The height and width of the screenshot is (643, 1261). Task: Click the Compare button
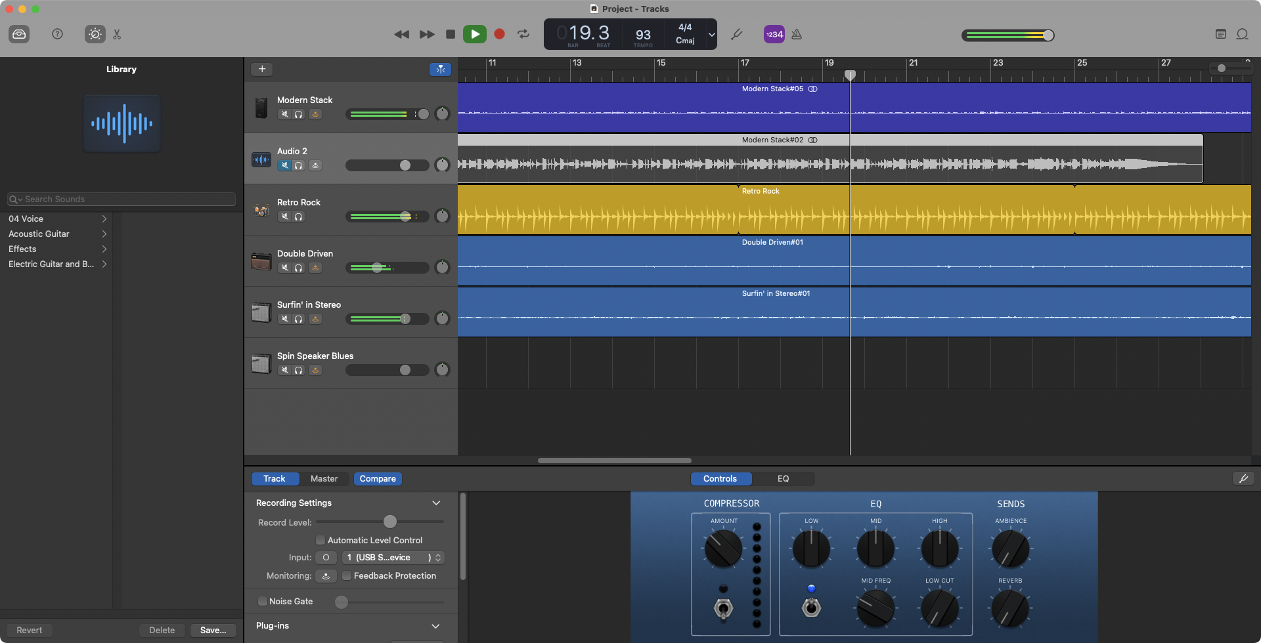(x=378, y=478)
